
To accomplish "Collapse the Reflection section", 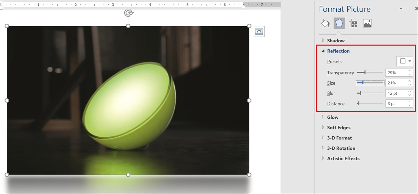I will tap(338, 51).
